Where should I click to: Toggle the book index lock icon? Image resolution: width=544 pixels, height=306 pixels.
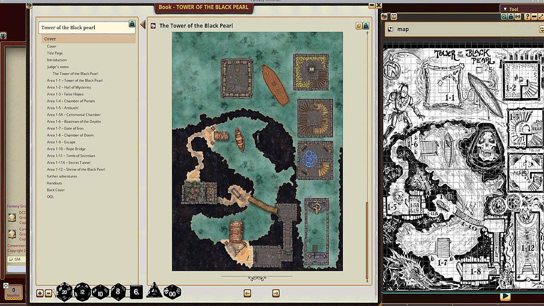coord(132,24)
